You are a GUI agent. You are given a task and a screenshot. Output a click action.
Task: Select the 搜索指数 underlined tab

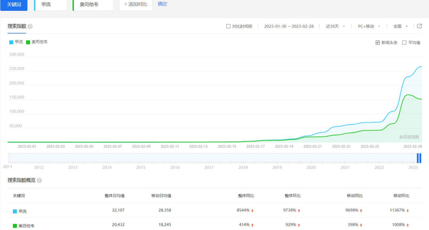[17, 26]
